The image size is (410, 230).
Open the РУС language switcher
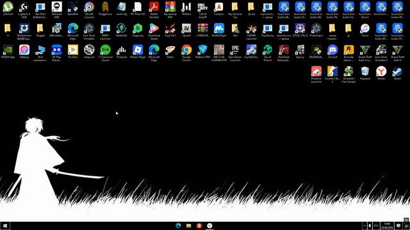click(376, 226)
